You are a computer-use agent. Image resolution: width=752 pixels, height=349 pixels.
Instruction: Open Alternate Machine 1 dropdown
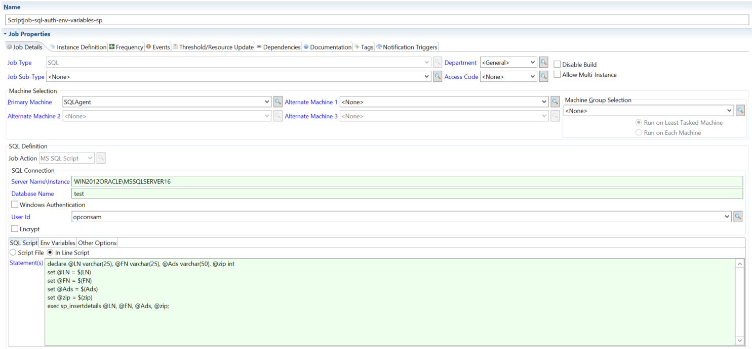[544, 102]
